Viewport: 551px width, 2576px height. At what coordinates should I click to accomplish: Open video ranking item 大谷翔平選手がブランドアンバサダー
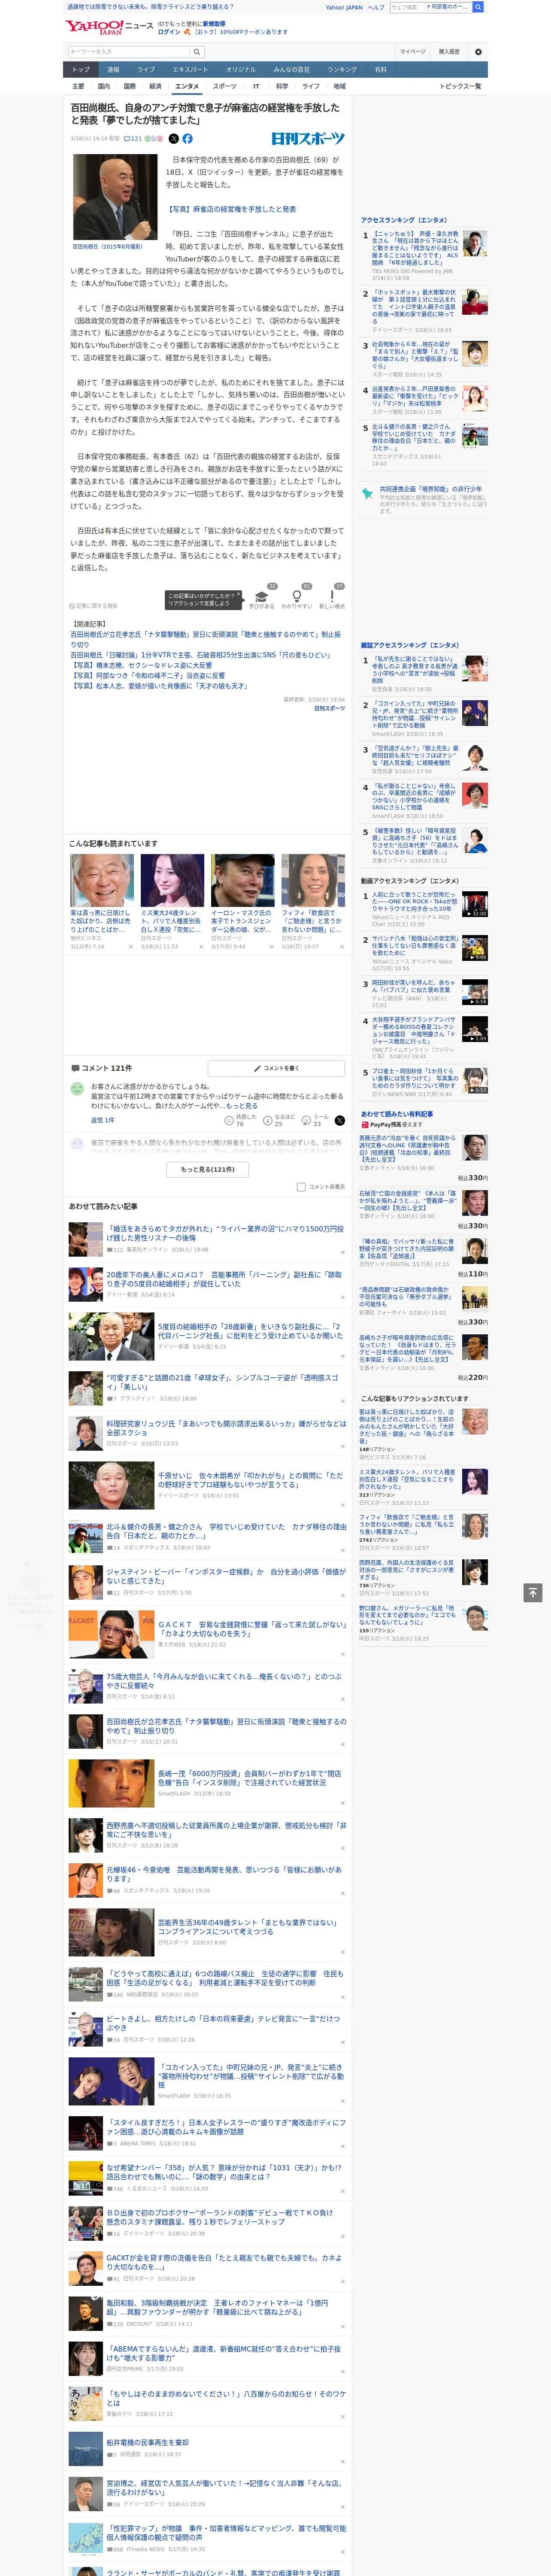pos(414,1030)
